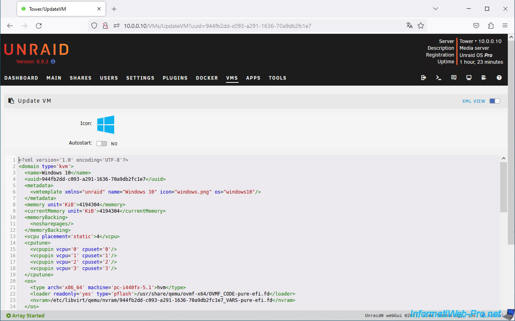This screenshot has height=321, width=515.
Task: Toggle the Autostart switch
Action: [x=101, y=143]
